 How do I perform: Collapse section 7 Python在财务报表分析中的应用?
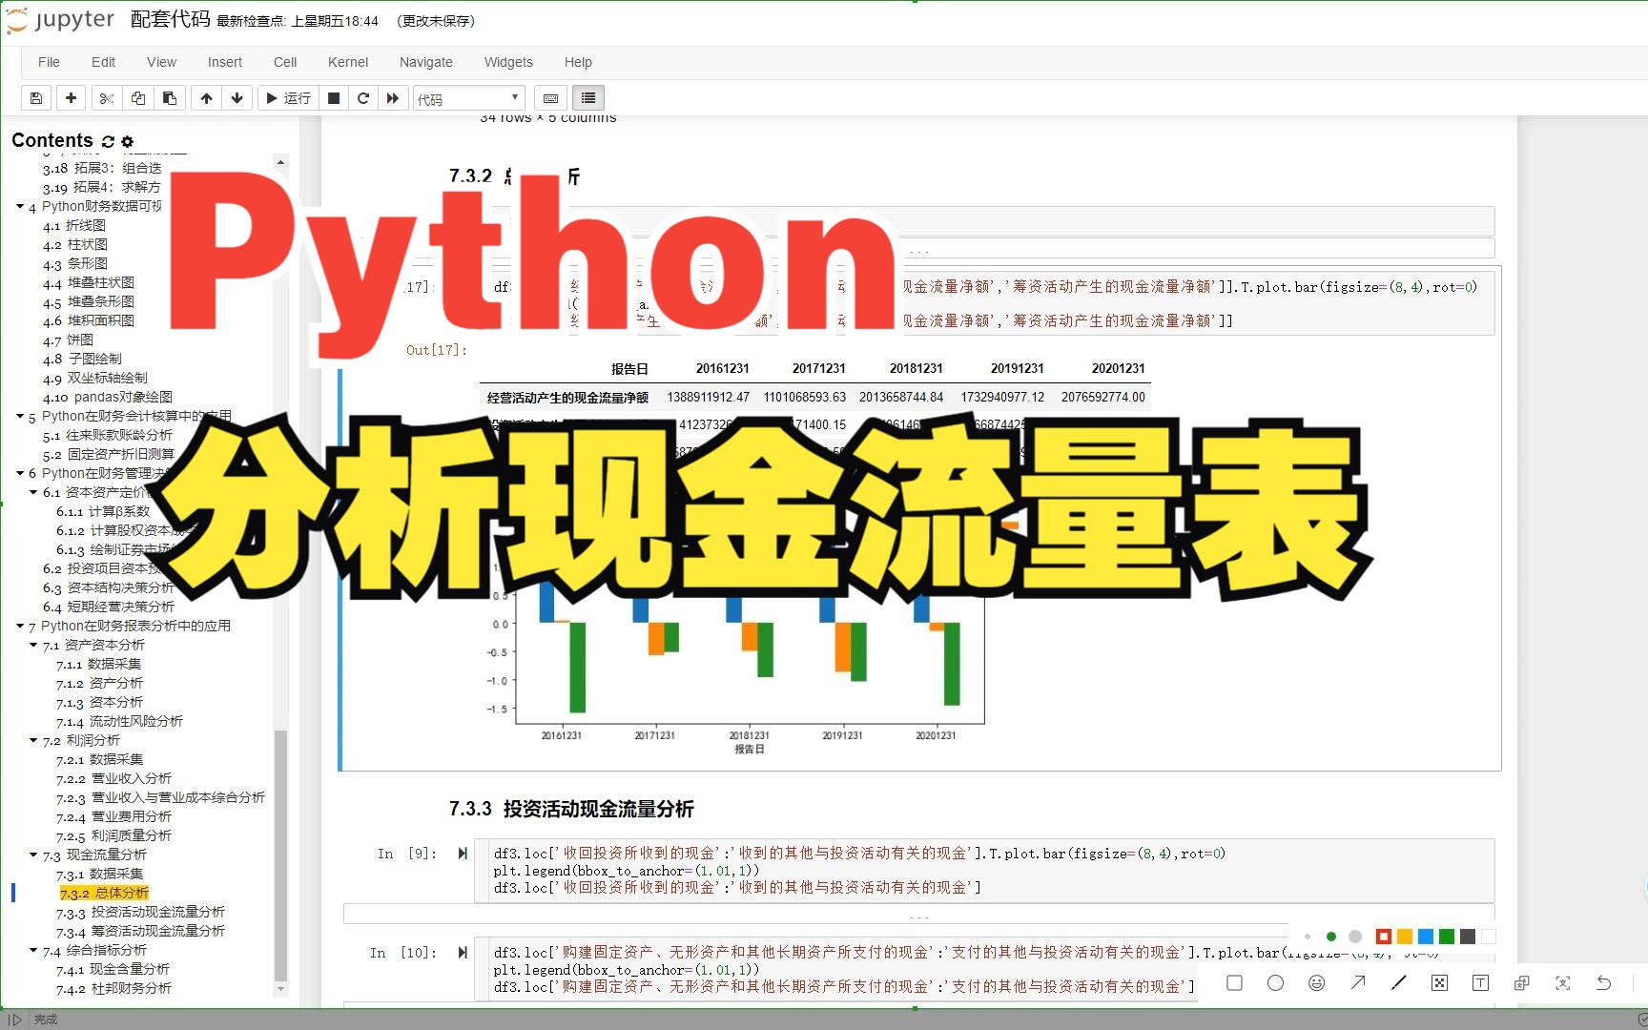[x=20, y=626]
